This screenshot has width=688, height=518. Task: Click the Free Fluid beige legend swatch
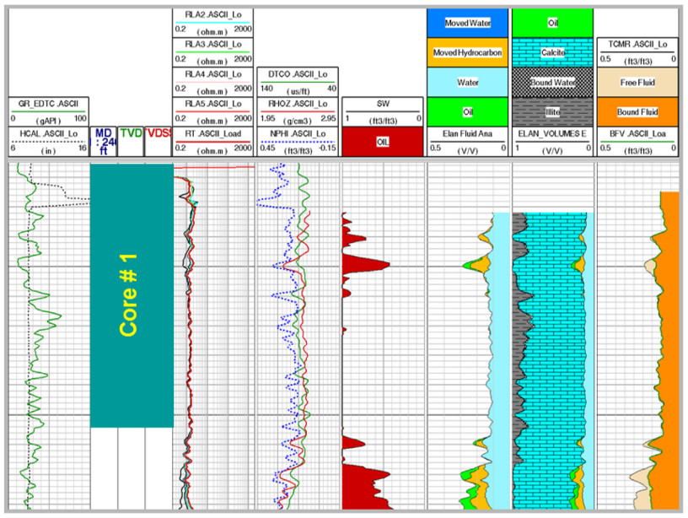click(636, 83)
